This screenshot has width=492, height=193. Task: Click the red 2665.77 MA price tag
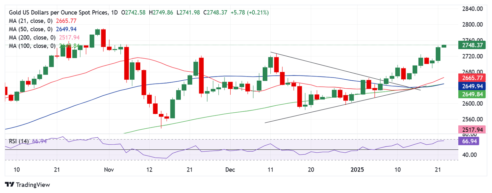472,78
